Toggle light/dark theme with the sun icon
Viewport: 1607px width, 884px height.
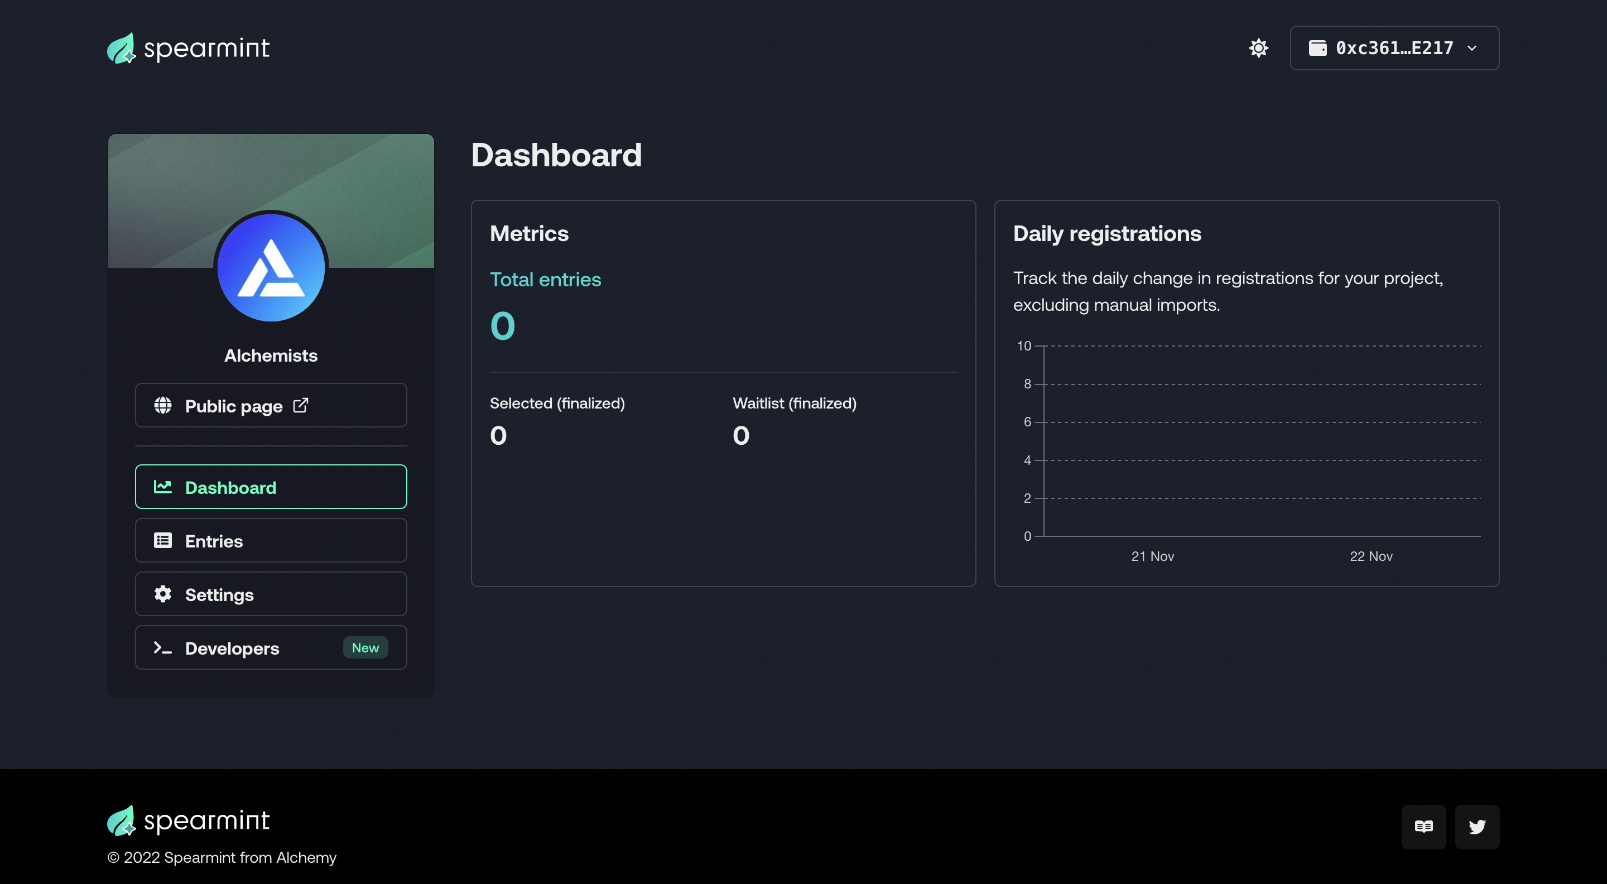[1258, 48]
